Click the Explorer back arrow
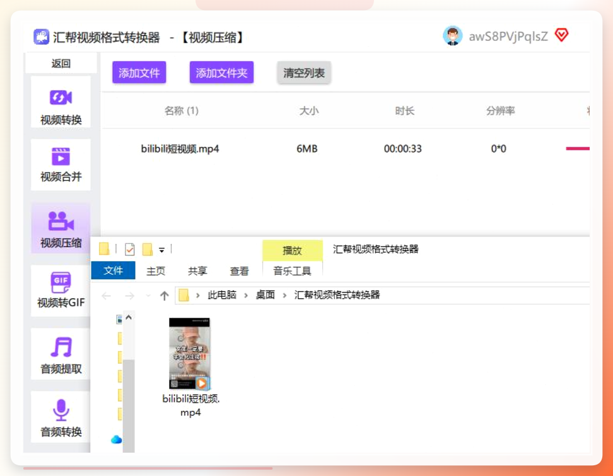Image resolution: width=613 pixels, height=476 pixels. (x=106, y=296)
